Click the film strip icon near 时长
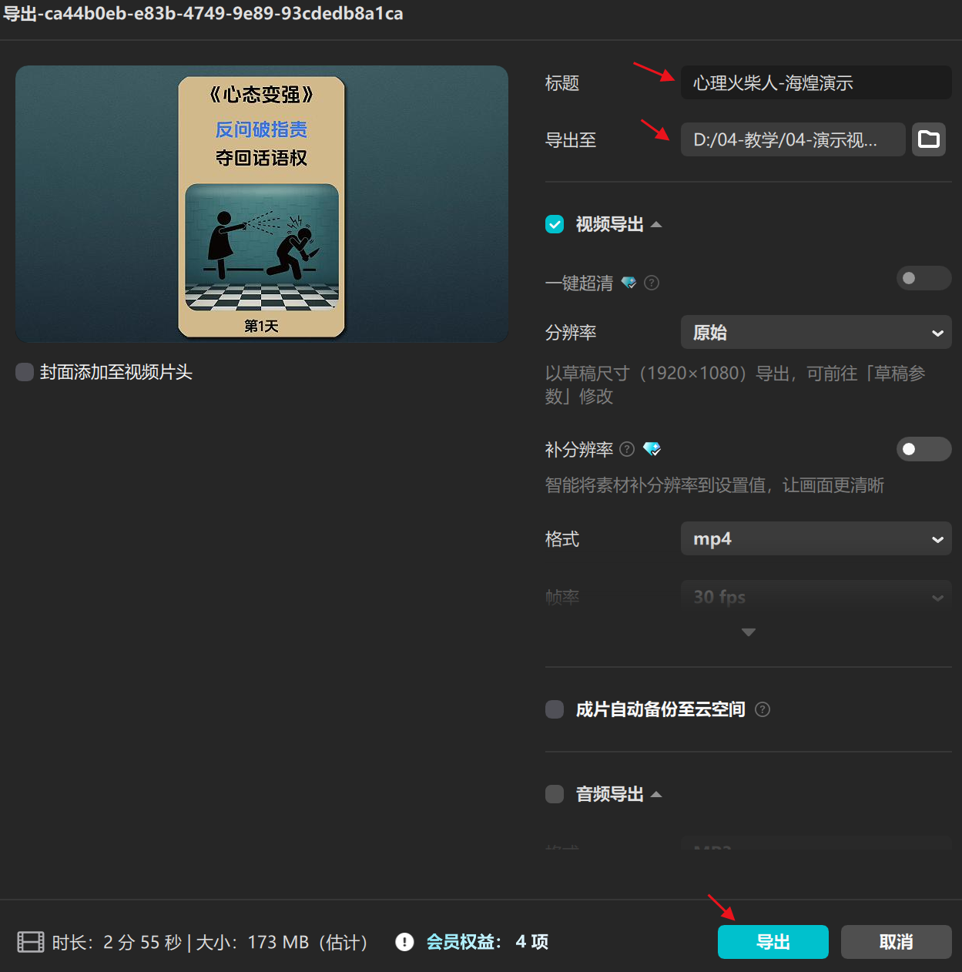Viewport: 962px width, 972px height. (30, 942)
